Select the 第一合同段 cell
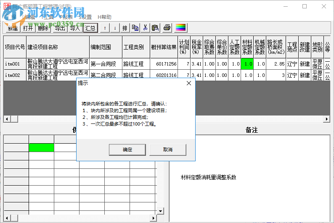The image size is (334, 223). pyautogui.click(x=106, y=64)
